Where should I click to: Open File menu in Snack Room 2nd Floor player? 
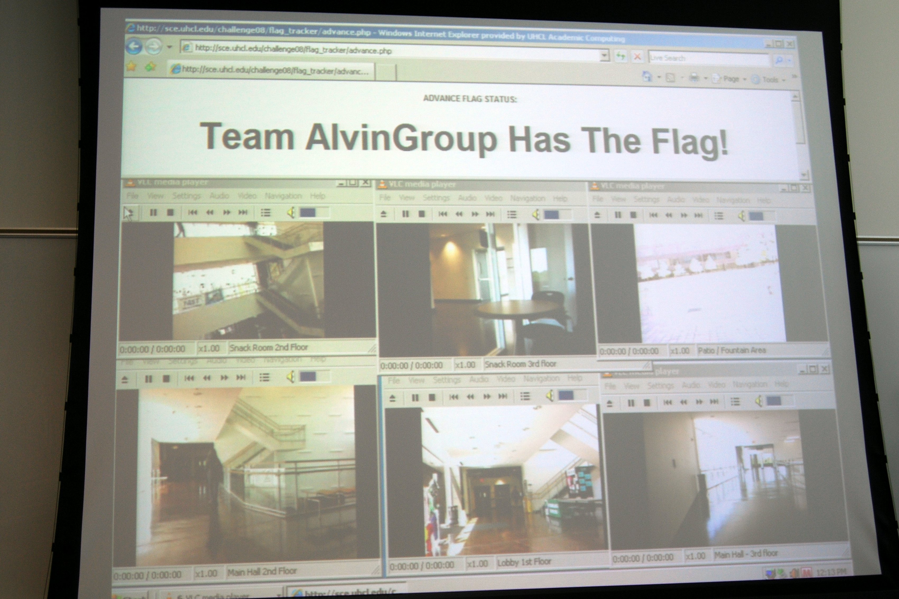[132, 196]
